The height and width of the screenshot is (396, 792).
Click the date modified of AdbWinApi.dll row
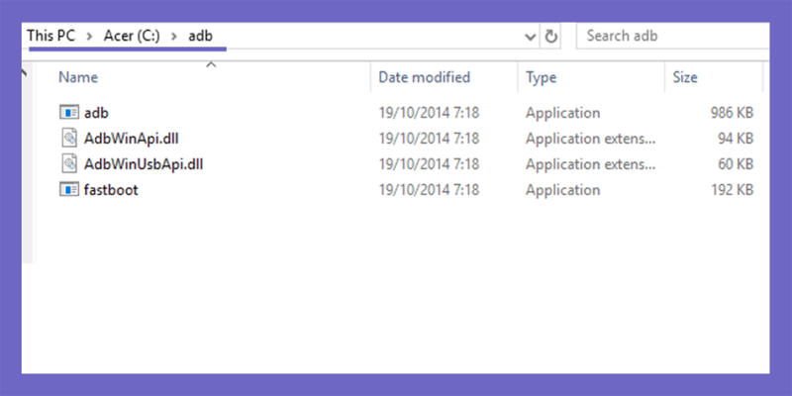pyautogui.click(x=429, y=139)
